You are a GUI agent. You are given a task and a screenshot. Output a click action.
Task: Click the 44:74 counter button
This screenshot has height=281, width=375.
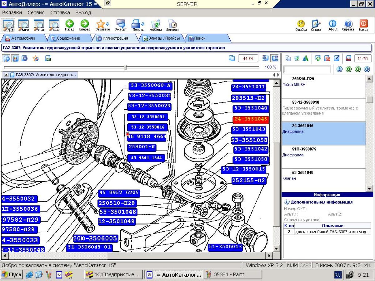click(x=248, y=58)
